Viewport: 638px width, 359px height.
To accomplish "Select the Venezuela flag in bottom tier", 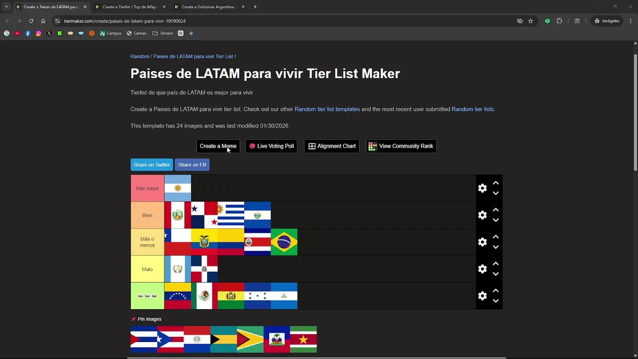I will tap(177, 296).
